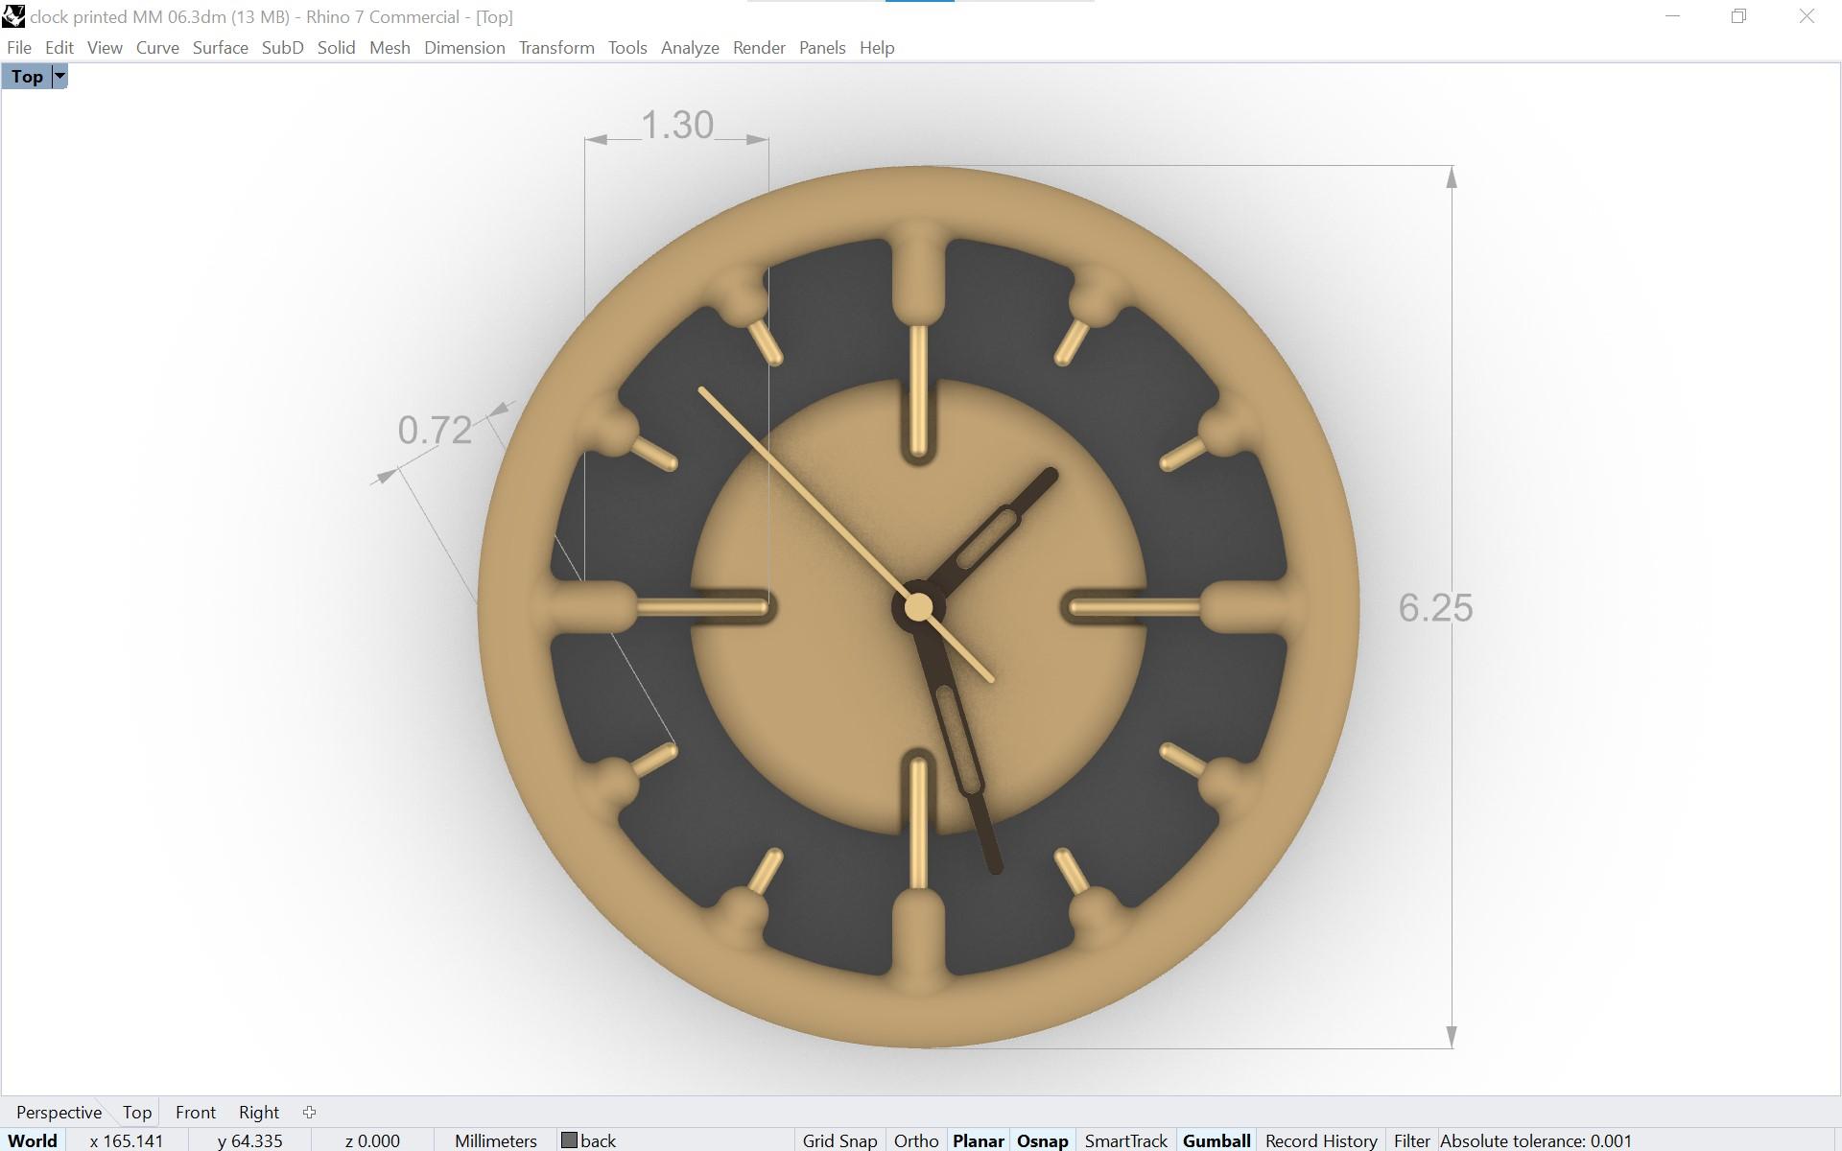The width and height of the screenshot is (1842, 1151).
Task: Toggle Planar mode
Action: (x=978, y=1140)
